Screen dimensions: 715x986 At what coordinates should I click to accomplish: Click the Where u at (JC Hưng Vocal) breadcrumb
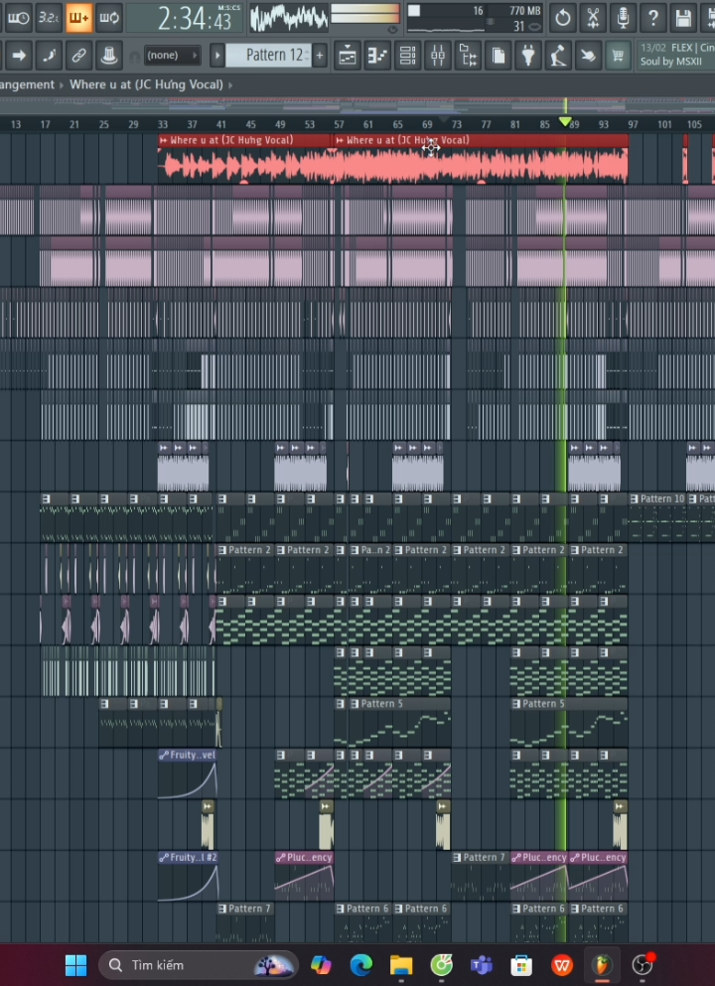[x=146, y=84]
